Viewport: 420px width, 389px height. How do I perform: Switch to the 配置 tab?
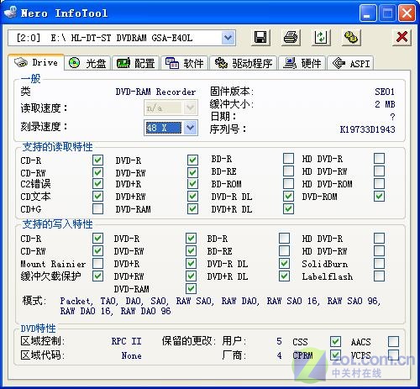(x=136, y=63)
